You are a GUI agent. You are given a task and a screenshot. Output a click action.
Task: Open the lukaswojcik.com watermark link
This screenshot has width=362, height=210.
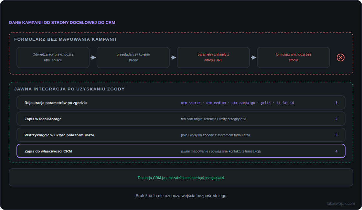click(341, 204)
